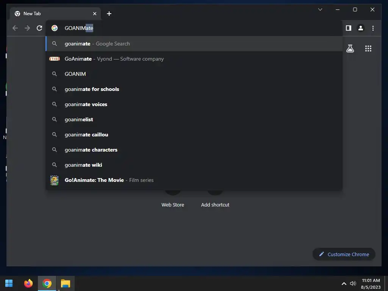
Task: Launch Firefox from the taskbar
Action: tap(28, 283)
